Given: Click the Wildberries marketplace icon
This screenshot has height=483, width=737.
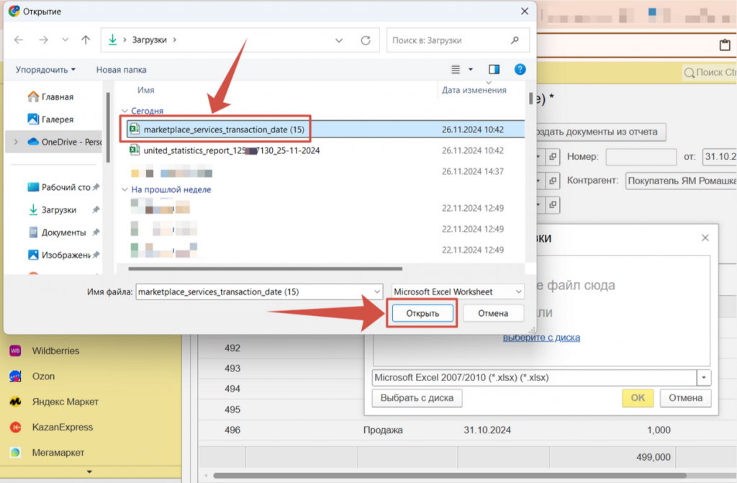Looking at the screenshot, I should pos(15,351).
